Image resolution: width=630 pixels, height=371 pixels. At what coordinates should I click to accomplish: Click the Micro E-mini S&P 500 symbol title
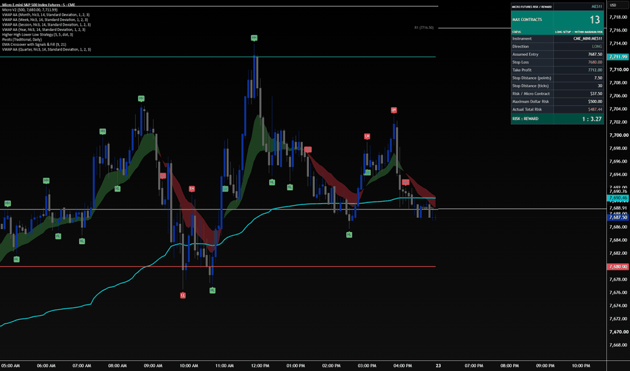tap(39, 5)
